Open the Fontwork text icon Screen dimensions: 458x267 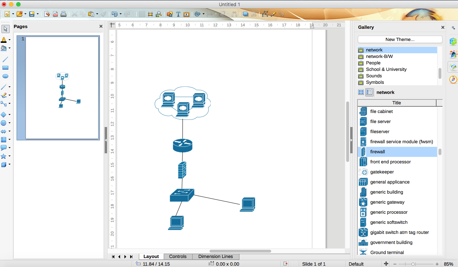186,14
